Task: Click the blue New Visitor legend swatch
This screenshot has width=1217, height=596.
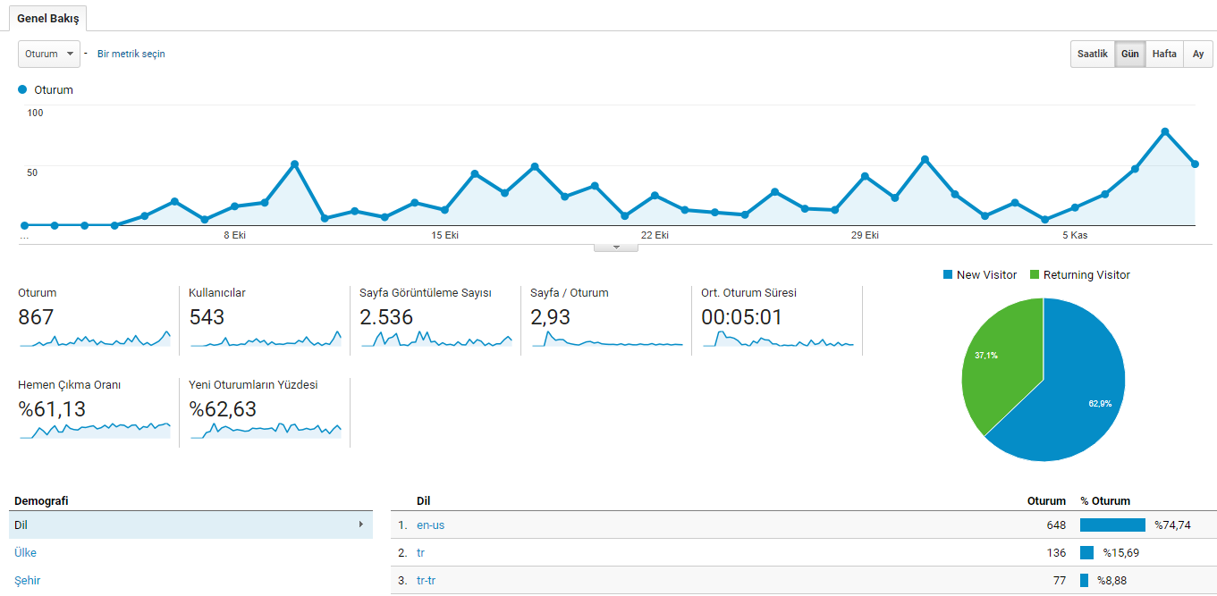Action: click(x=948, y=275)
